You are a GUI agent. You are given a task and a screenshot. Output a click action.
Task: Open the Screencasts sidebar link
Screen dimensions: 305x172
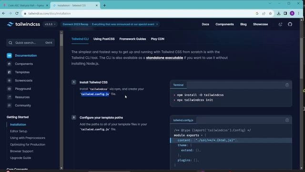[23, 81]
